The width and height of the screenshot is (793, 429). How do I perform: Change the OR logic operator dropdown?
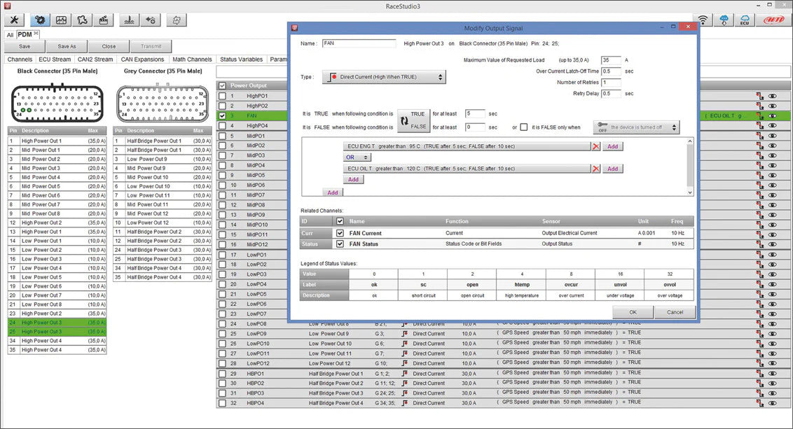(x=357, y=157)
